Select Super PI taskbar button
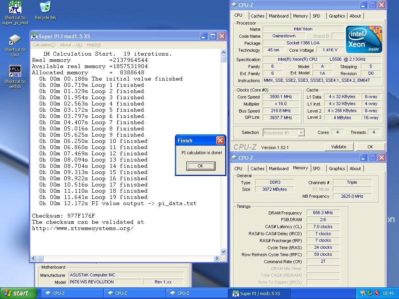This screenshot has height=299, width=399. 260,293
